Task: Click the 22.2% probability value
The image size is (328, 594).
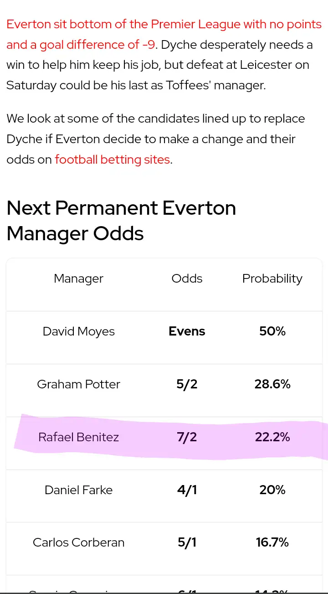Action: pyautogui.click(x=272, y=437)
